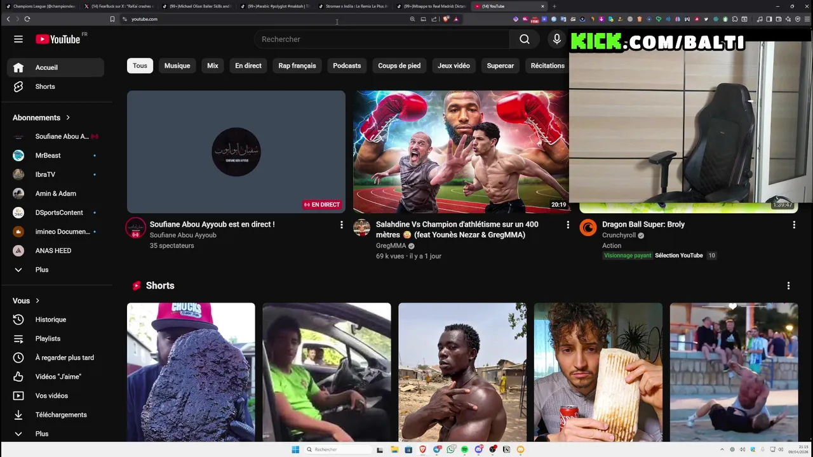The image size is (813, 457).
Task: Open Salahdine Vs Champion d'athlétisme video title
Action: click(457, 229)
